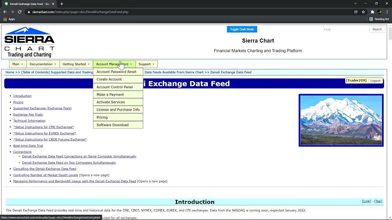Open the extensions puzzle icon
Image resolution: width=392 pixels, height=220 pixels.
[372, 12]
